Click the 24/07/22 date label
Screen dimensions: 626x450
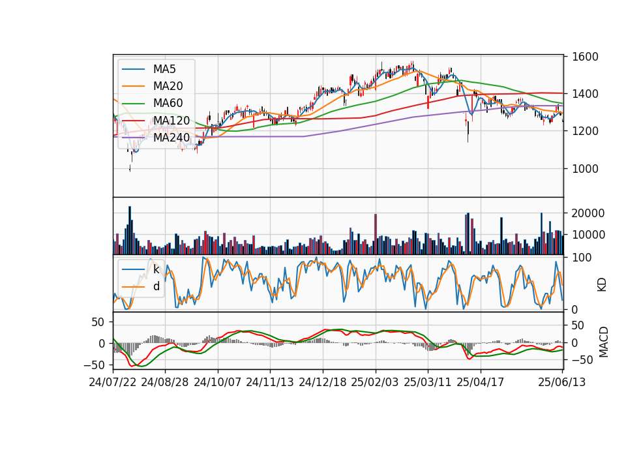113,382
